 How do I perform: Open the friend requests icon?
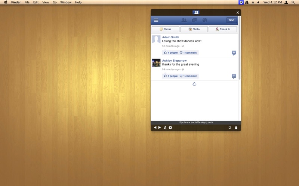click(184, 20)
